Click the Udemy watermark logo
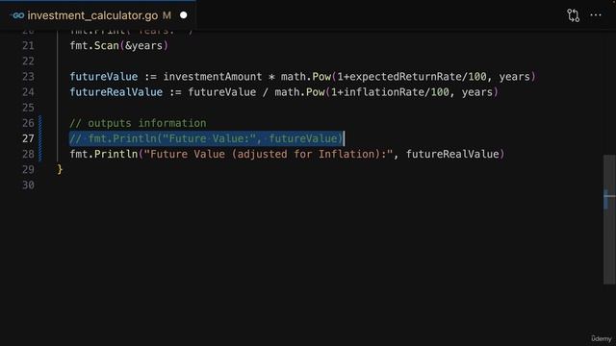616x346 pixels. pyautogui.click(x=602, y=338)
